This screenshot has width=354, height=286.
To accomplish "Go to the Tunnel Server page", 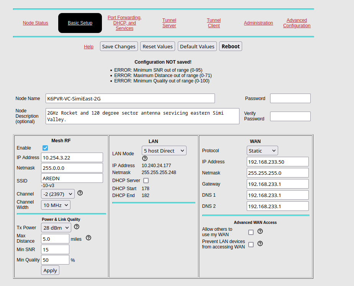I will click(x=169, y=23).
